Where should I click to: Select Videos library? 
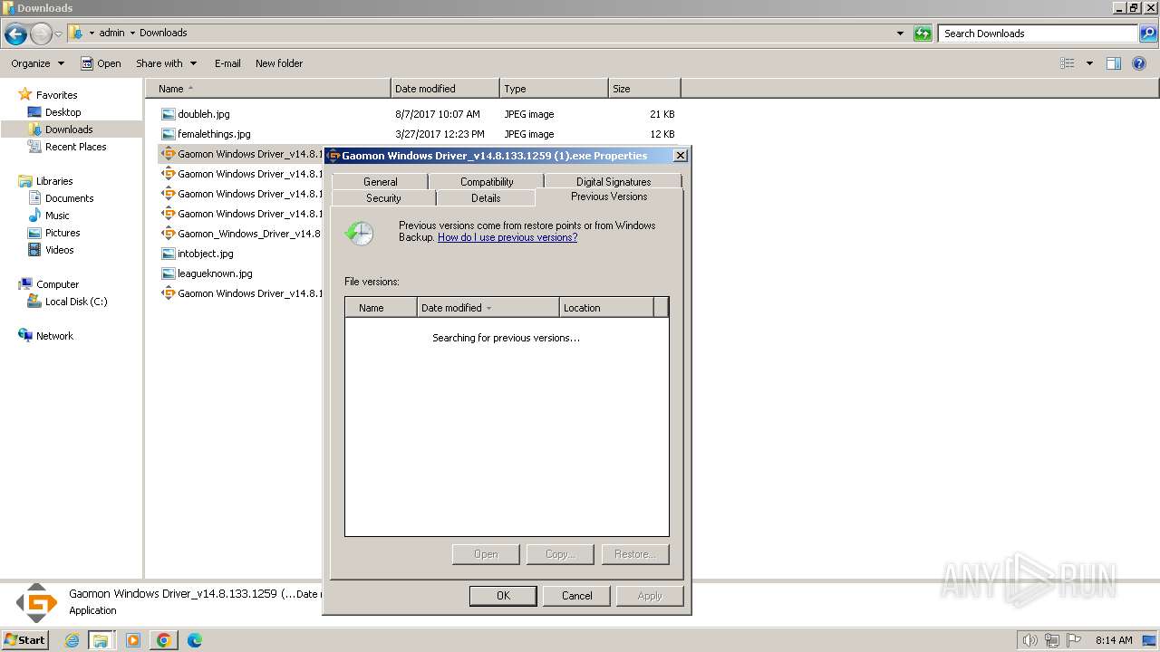click(60, 250)
